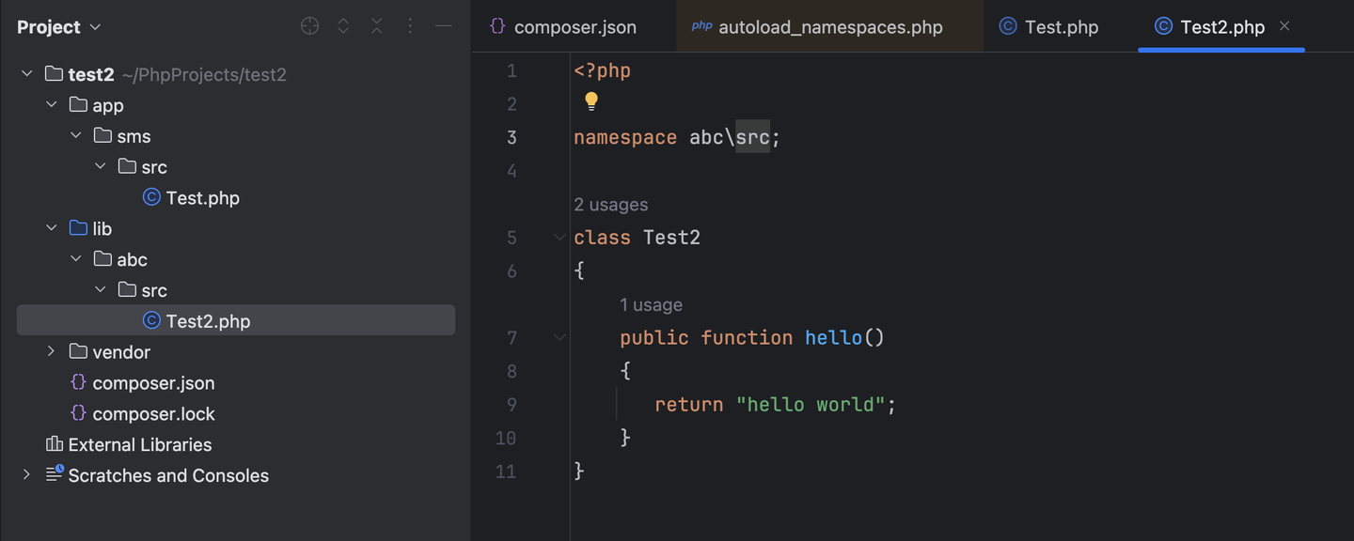Viewport: 1354px width, 541px height.
Task: Click the PHP class icon beside Test.php
Action: pyautogui.click(x=152, y=197)
